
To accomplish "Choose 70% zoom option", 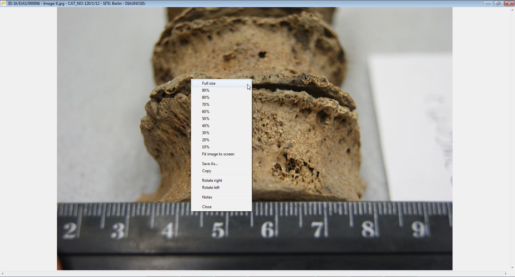I will [206, 105].
